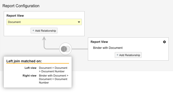Open the Document Report View dropdown
This screenshot has width=173, height=92.
point(44,22)
